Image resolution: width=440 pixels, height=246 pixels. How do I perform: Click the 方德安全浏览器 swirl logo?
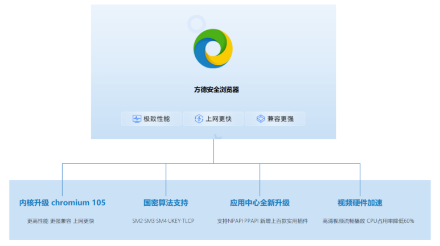[x=213, y=48]
